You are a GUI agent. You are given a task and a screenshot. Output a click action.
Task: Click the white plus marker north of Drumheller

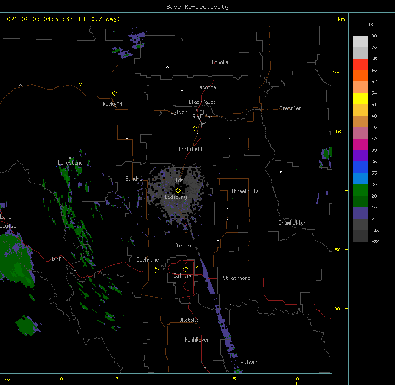(280, 171)
